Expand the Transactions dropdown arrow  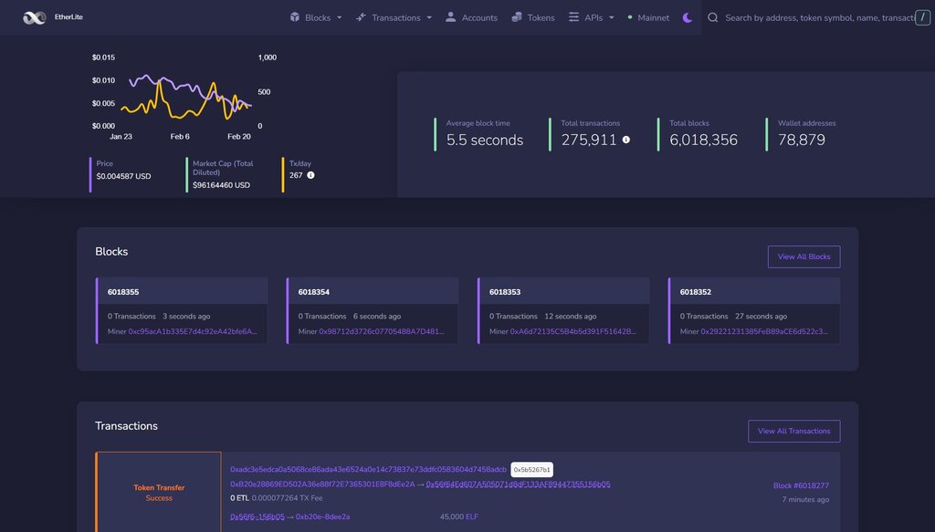429,18
